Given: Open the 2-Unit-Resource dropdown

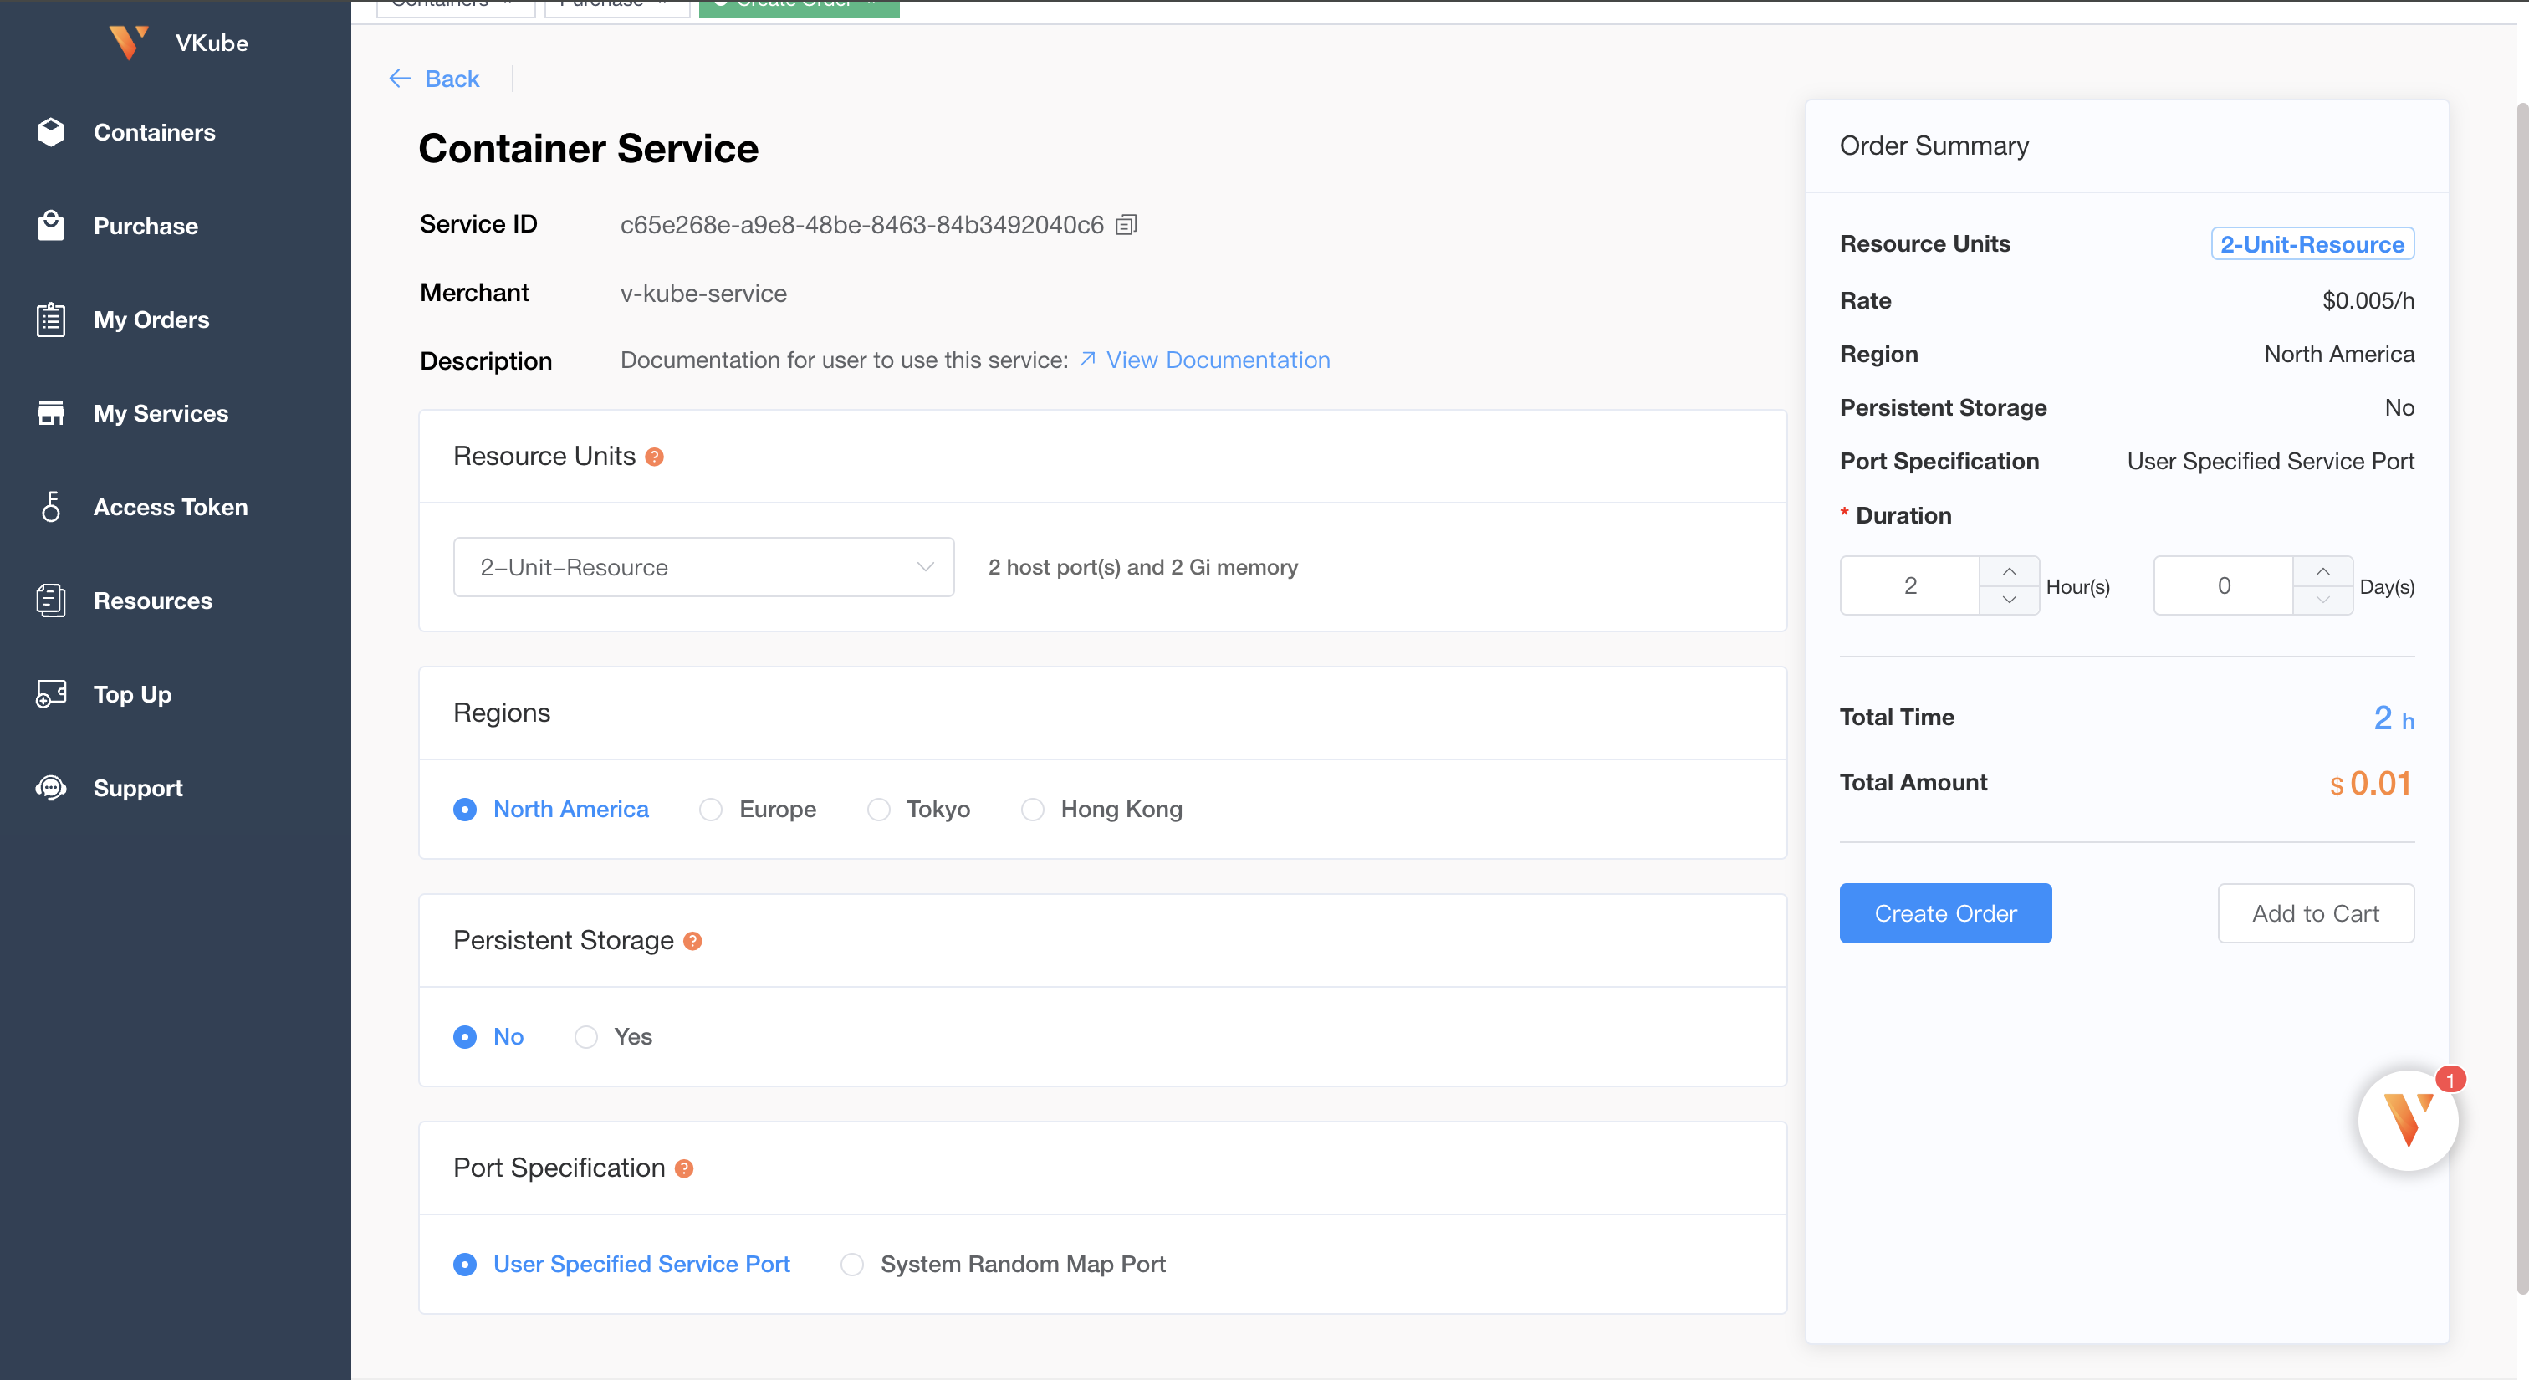Looking at the screenshot, I should tap(703, 566).
